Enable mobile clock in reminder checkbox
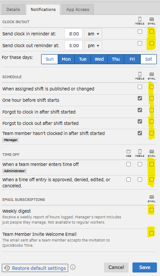Image resolution: width=160 pixels, height=276 pixels. coord(140,31)
